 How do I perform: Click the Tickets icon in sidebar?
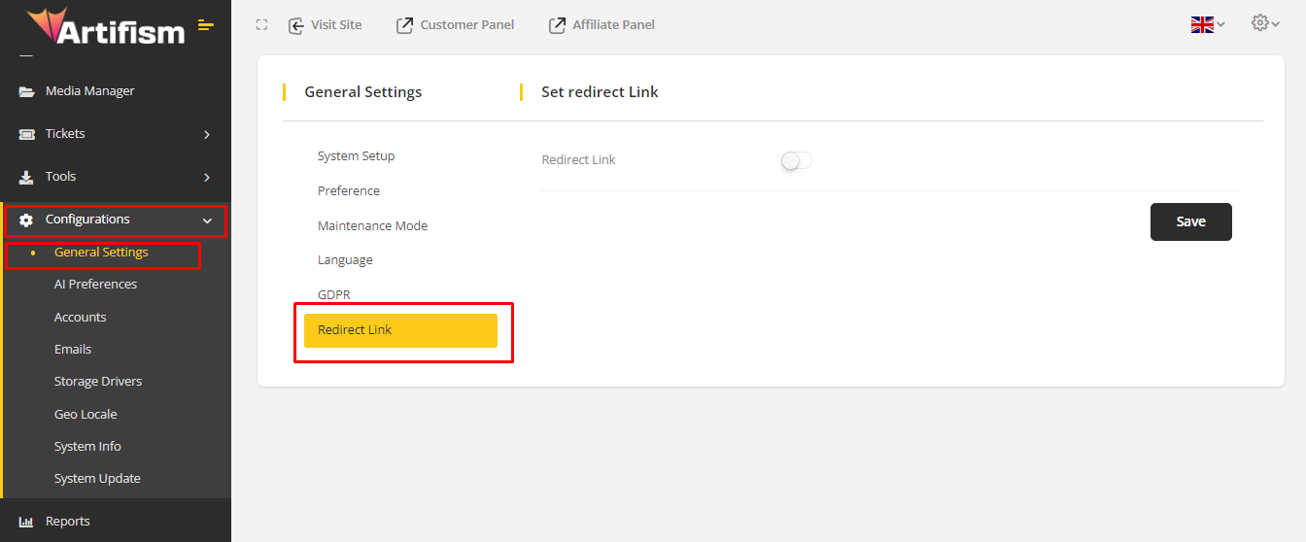pyautogui.click(x=26, y=134)
